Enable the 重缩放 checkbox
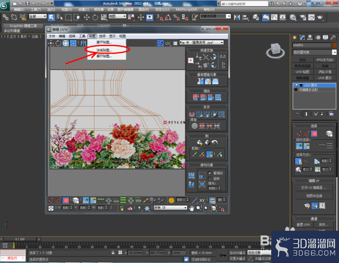Viewport: 339px width, 263px height. [x=209, y=173]
